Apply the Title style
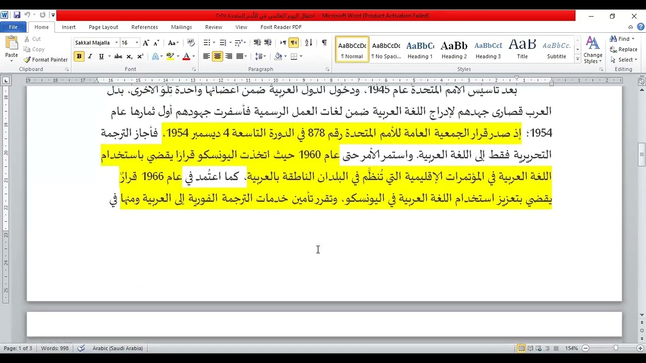 point(522,49)
